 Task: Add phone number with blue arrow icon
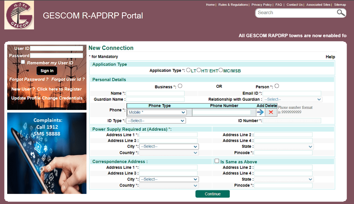(x=260, y=112)
